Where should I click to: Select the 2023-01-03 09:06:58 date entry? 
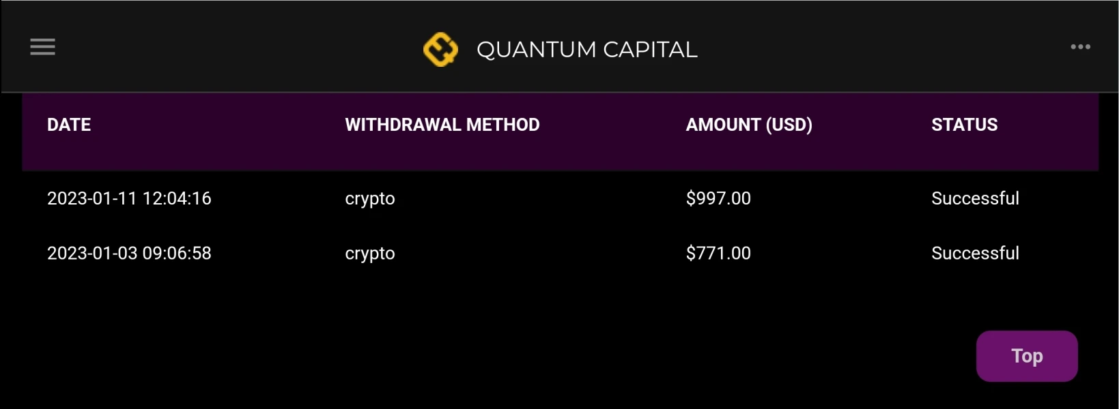[129, 254]
